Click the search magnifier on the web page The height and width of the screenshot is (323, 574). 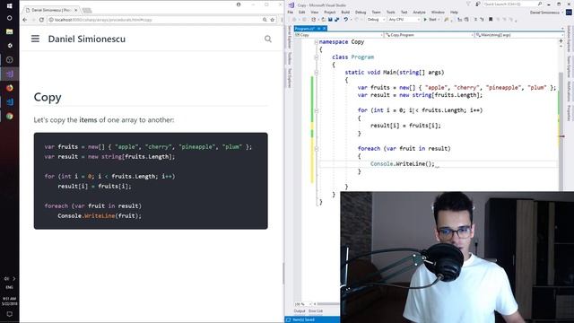tap(268, 39)
